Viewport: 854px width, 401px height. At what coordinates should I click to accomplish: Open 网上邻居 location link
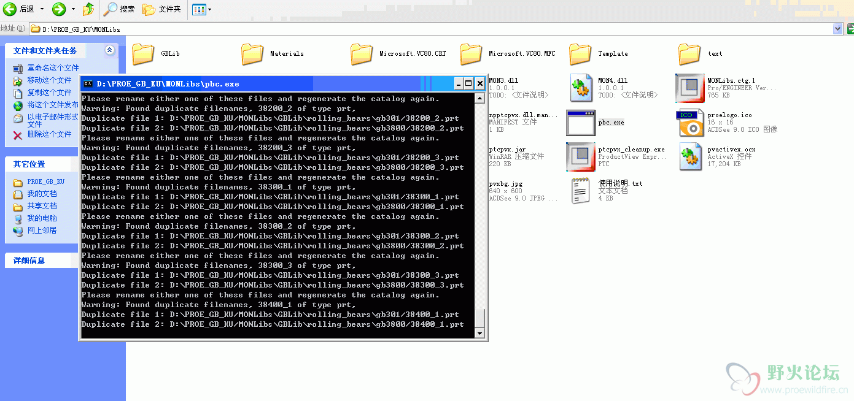coord(42,231)
